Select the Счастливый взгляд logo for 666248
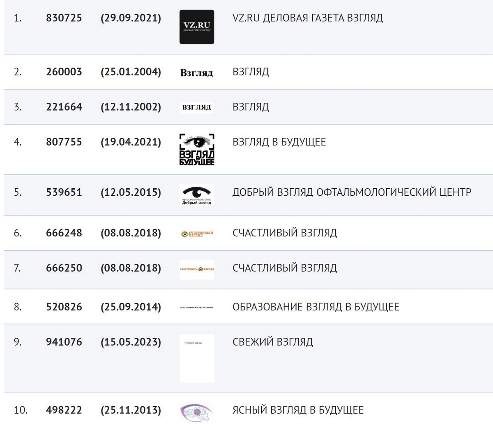The image size is (493, 430). pos(197,233)
